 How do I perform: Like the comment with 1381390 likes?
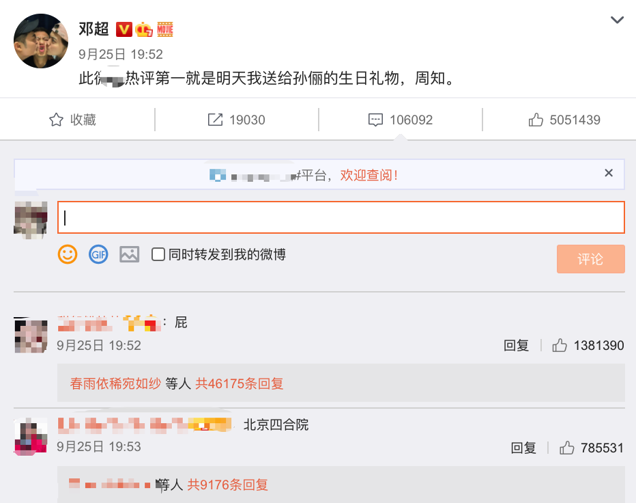(x=560, y=346)
